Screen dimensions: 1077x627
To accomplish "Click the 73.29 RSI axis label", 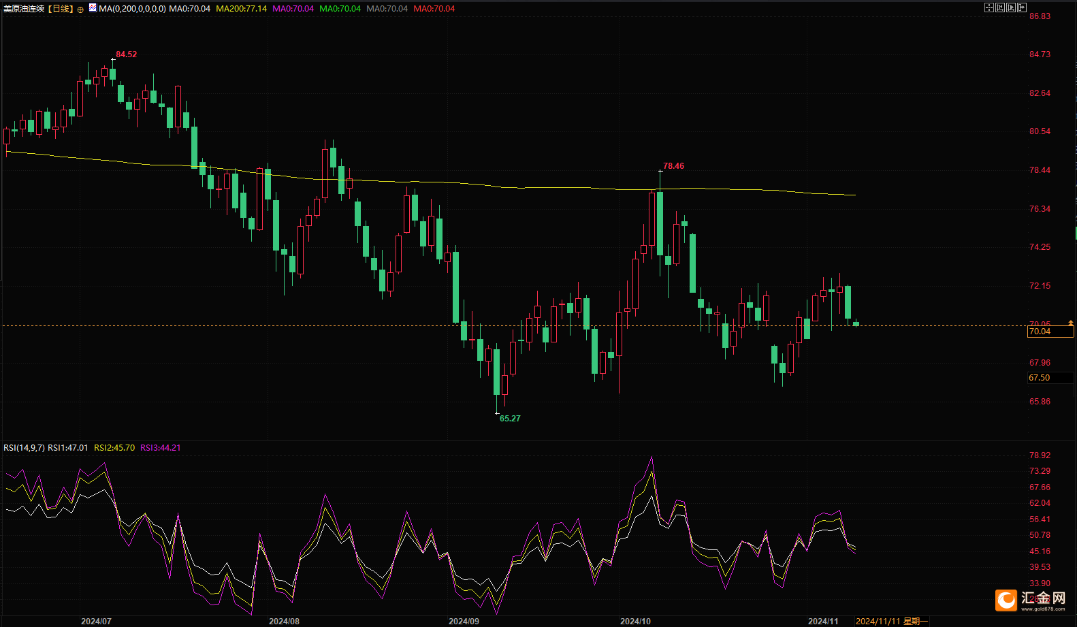I will click(x=1040, y=471).
